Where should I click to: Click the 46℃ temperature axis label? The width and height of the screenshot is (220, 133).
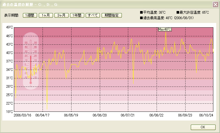point(10,36)
